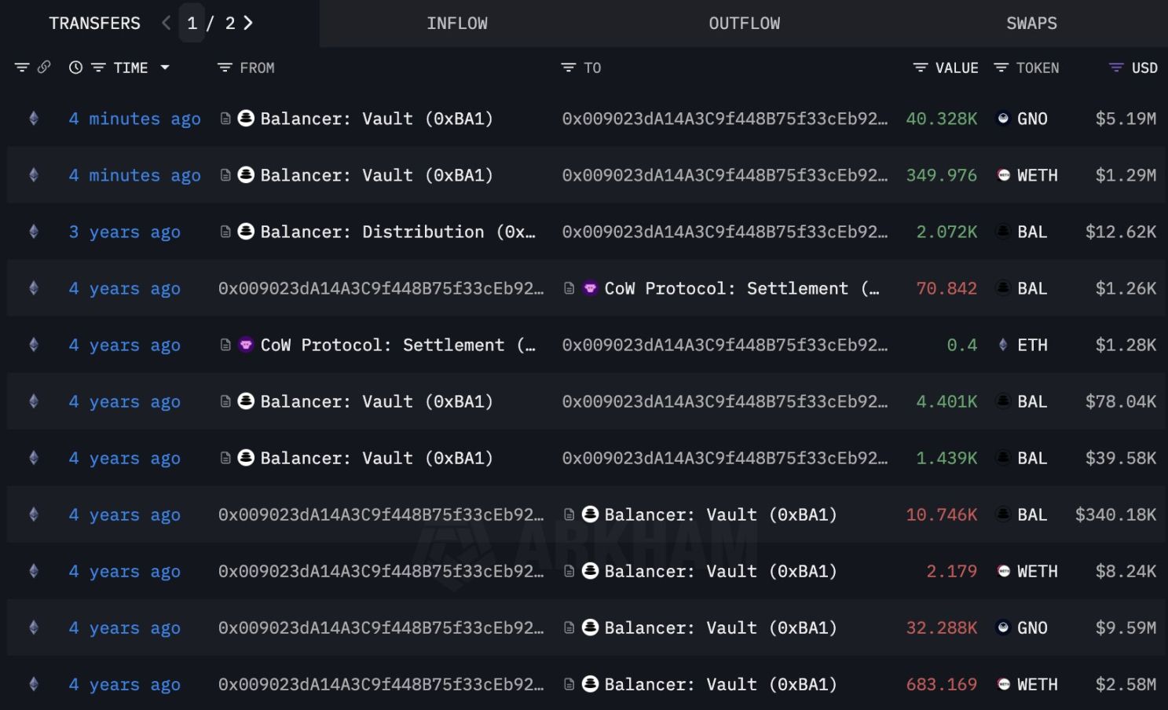Click the chain link icon in the table header
The height and width of the screenshot is (710, 1168).
[x=42, y=68]
